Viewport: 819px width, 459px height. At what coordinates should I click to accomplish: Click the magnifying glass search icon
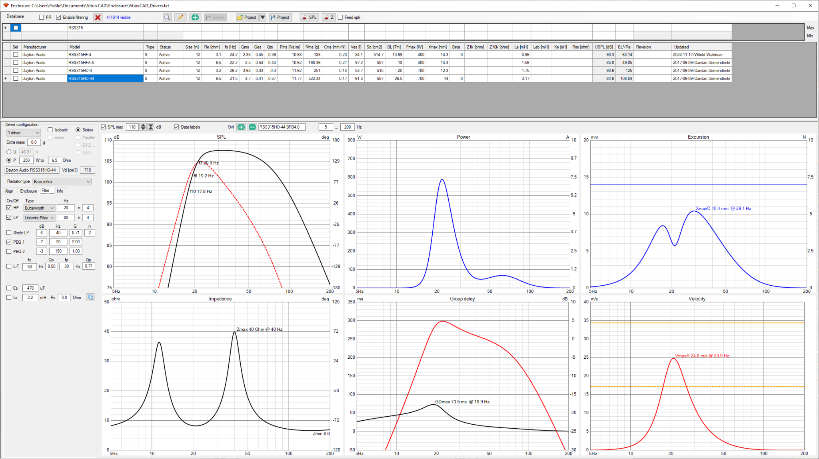pyautogui.click(x=167, y=17)
